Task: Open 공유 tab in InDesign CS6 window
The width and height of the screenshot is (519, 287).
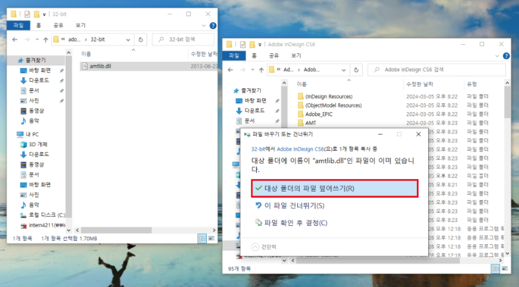Action: [274, 56]
